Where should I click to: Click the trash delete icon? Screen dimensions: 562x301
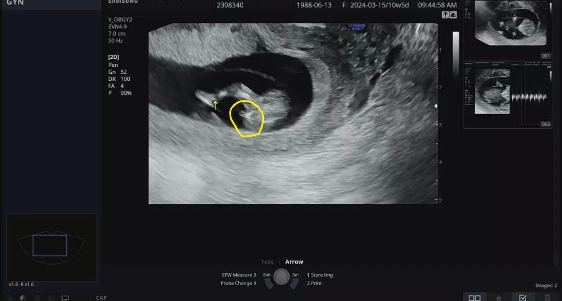click(x=547, y=298)
